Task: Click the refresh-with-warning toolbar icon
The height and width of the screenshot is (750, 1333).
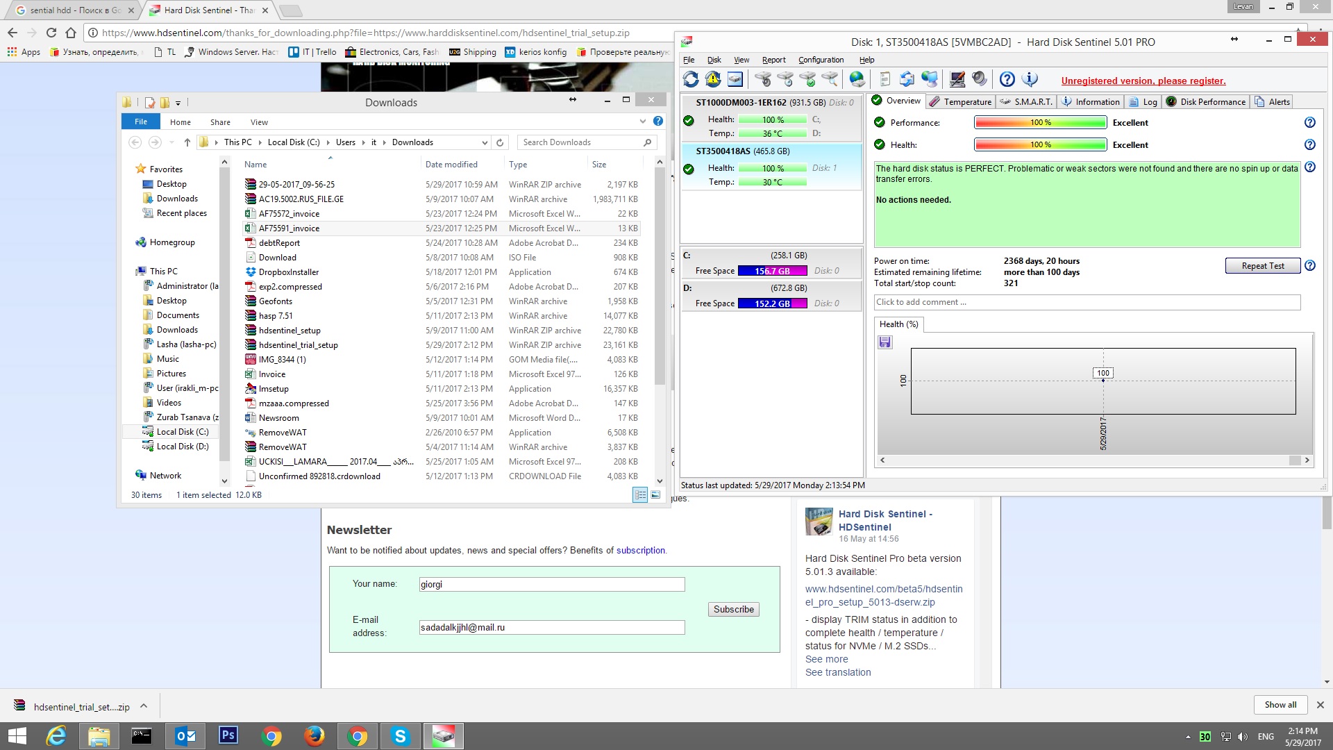Action: point(713,79)
